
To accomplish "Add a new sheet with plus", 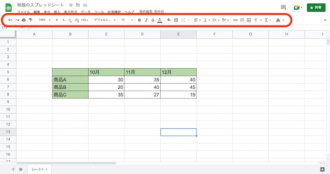I will (x=13, y=169).
